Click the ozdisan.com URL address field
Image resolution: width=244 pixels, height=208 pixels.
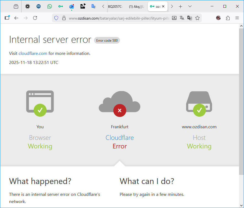click(x=119, y=18)
